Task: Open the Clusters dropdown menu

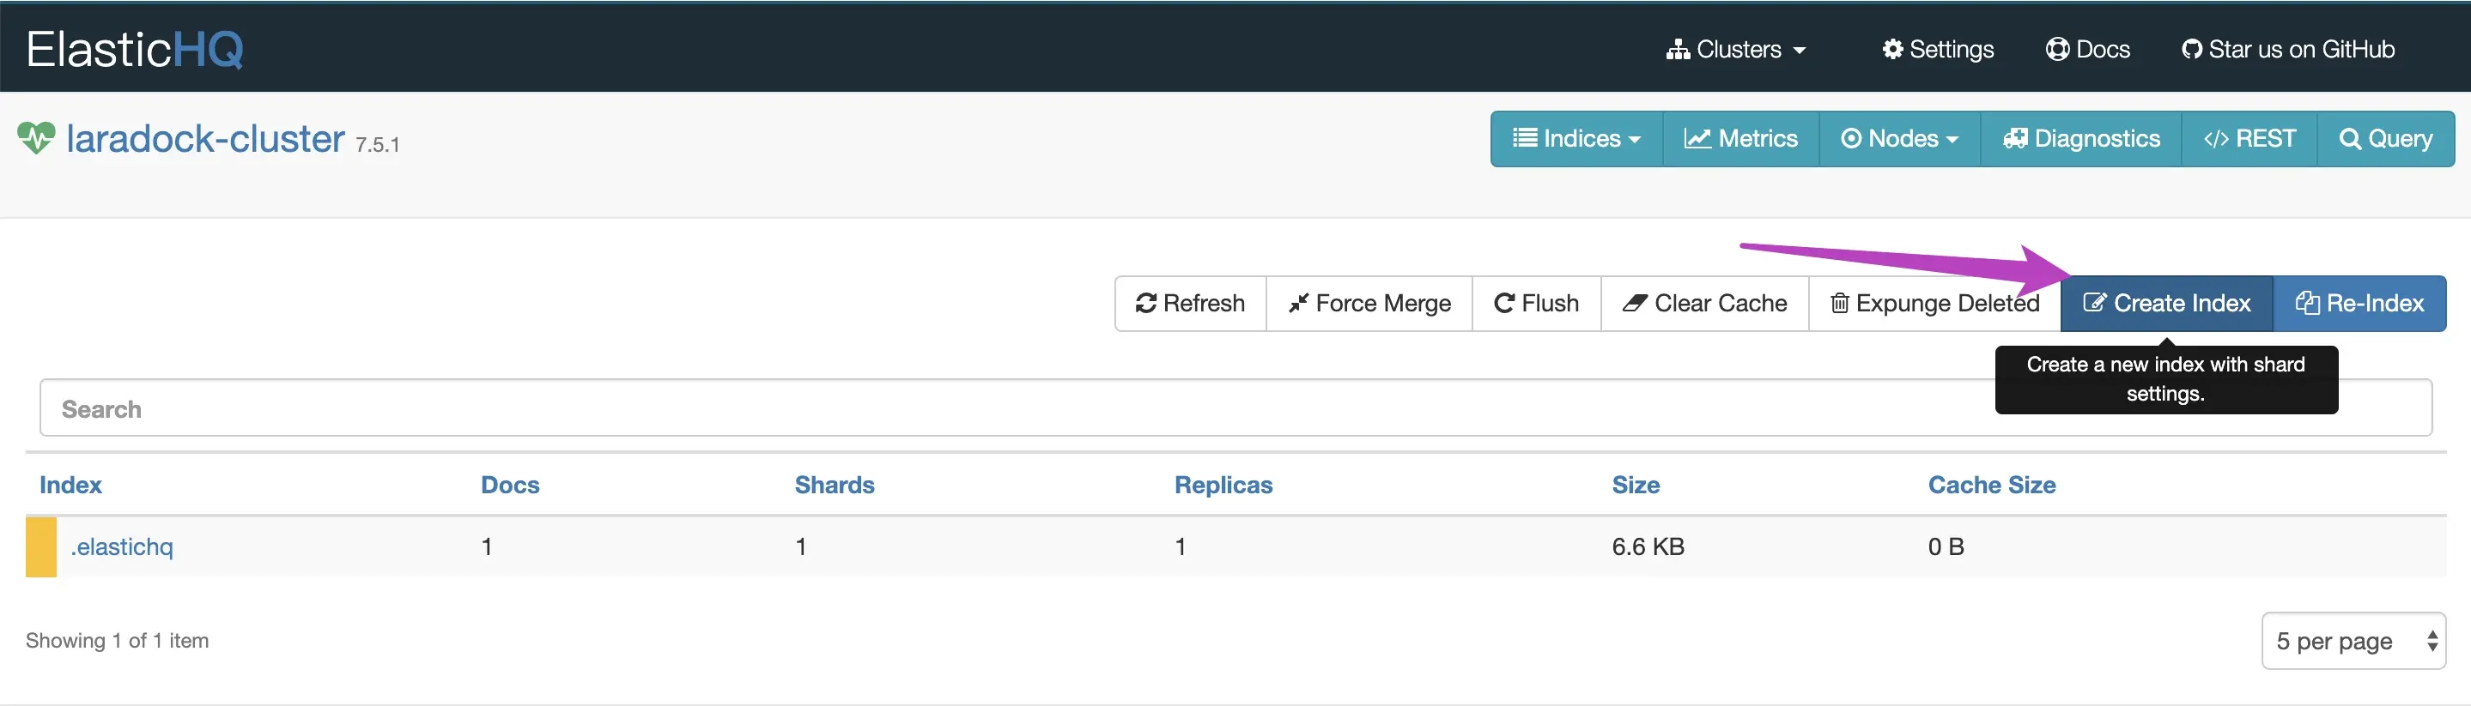Action: point(1736,49)
